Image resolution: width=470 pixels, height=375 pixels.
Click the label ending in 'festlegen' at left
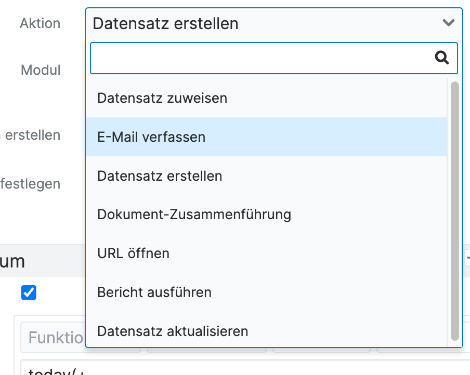(30, 184)
